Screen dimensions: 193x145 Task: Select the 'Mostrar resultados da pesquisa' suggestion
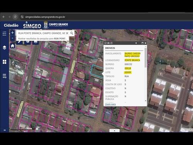click(x=42, y=39)
